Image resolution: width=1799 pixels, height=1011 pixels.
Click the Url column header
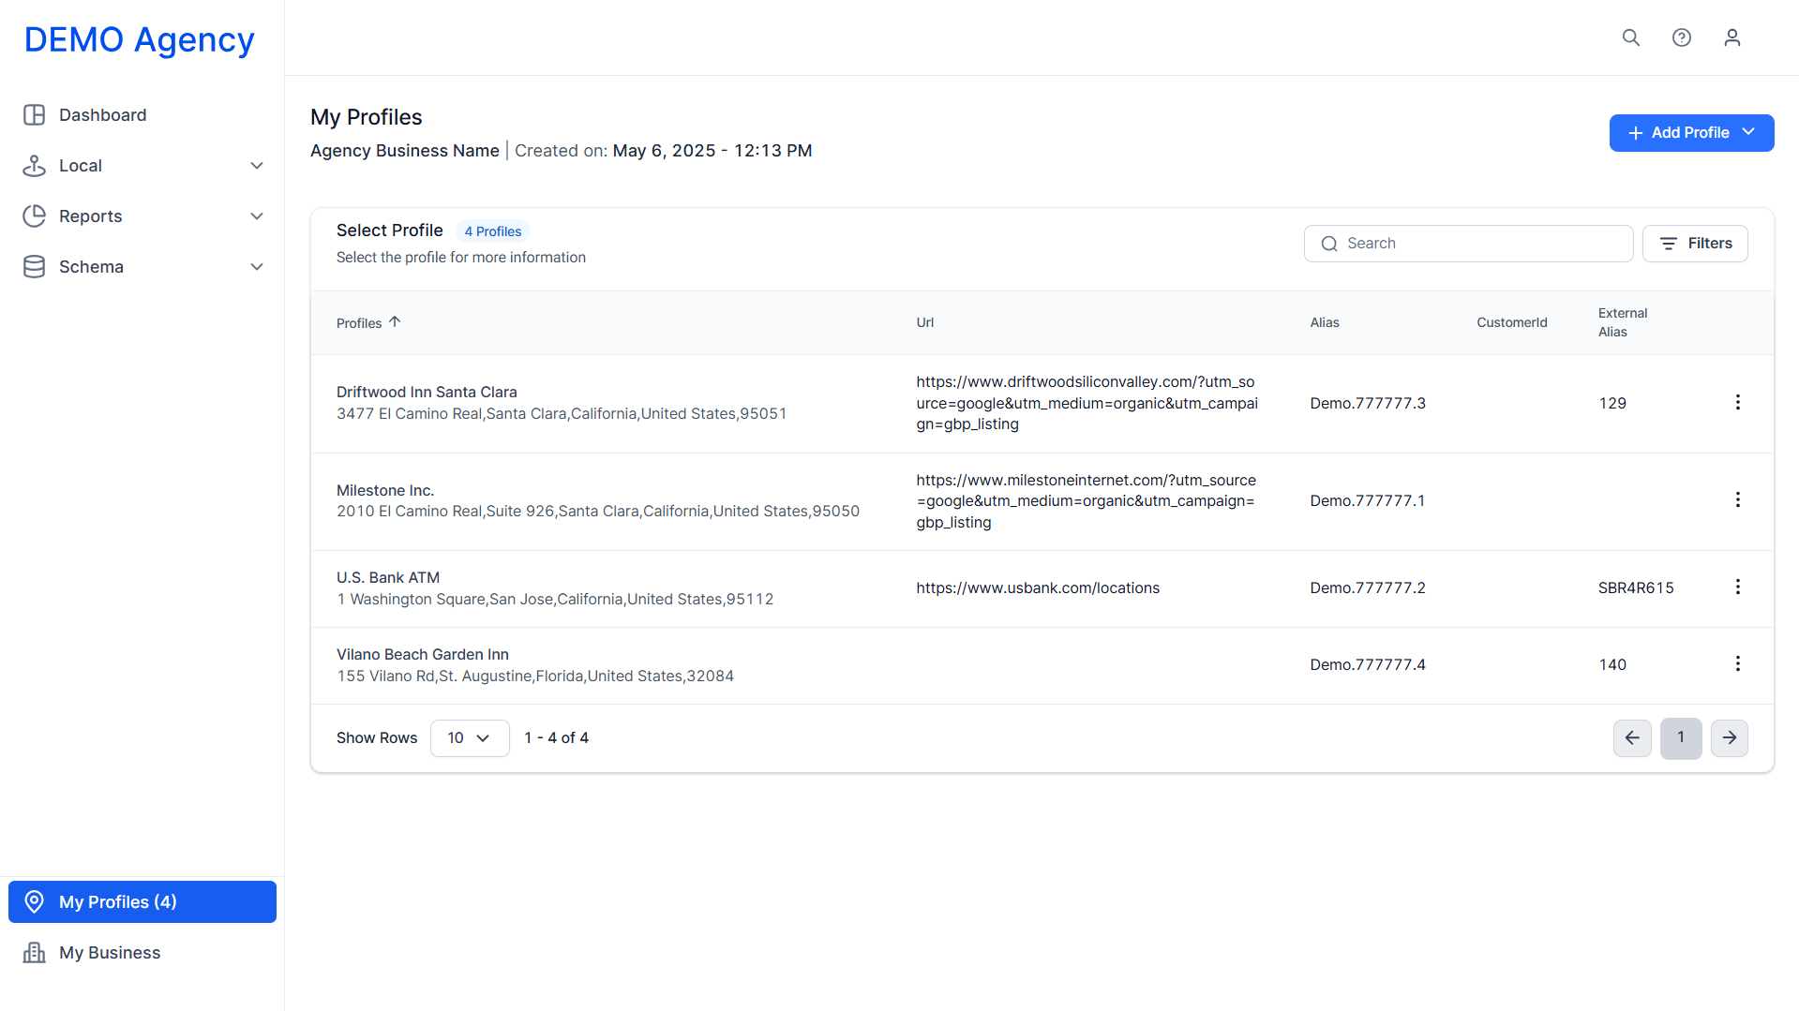925,322
